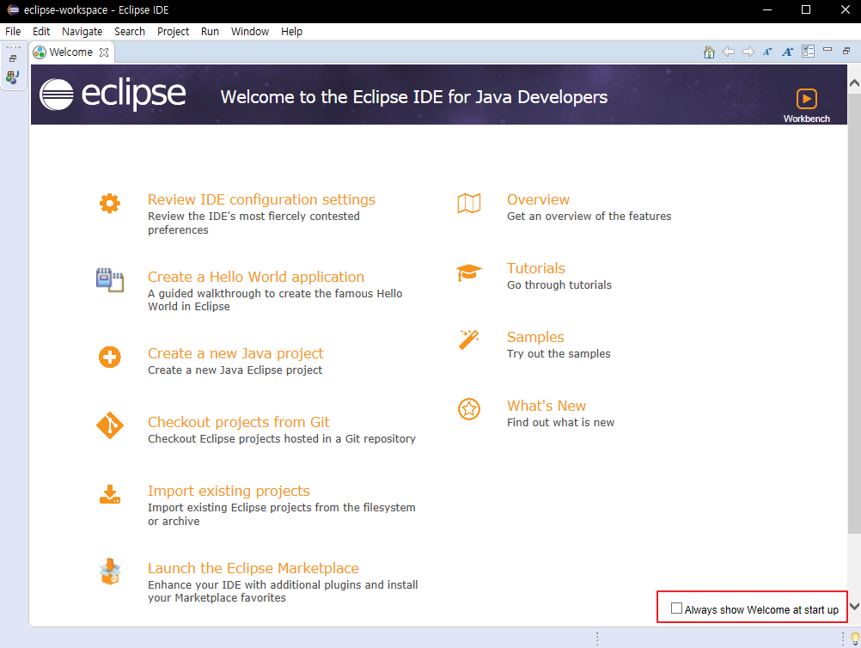
Task: Open the Search menu
Action: coord(130,31)
